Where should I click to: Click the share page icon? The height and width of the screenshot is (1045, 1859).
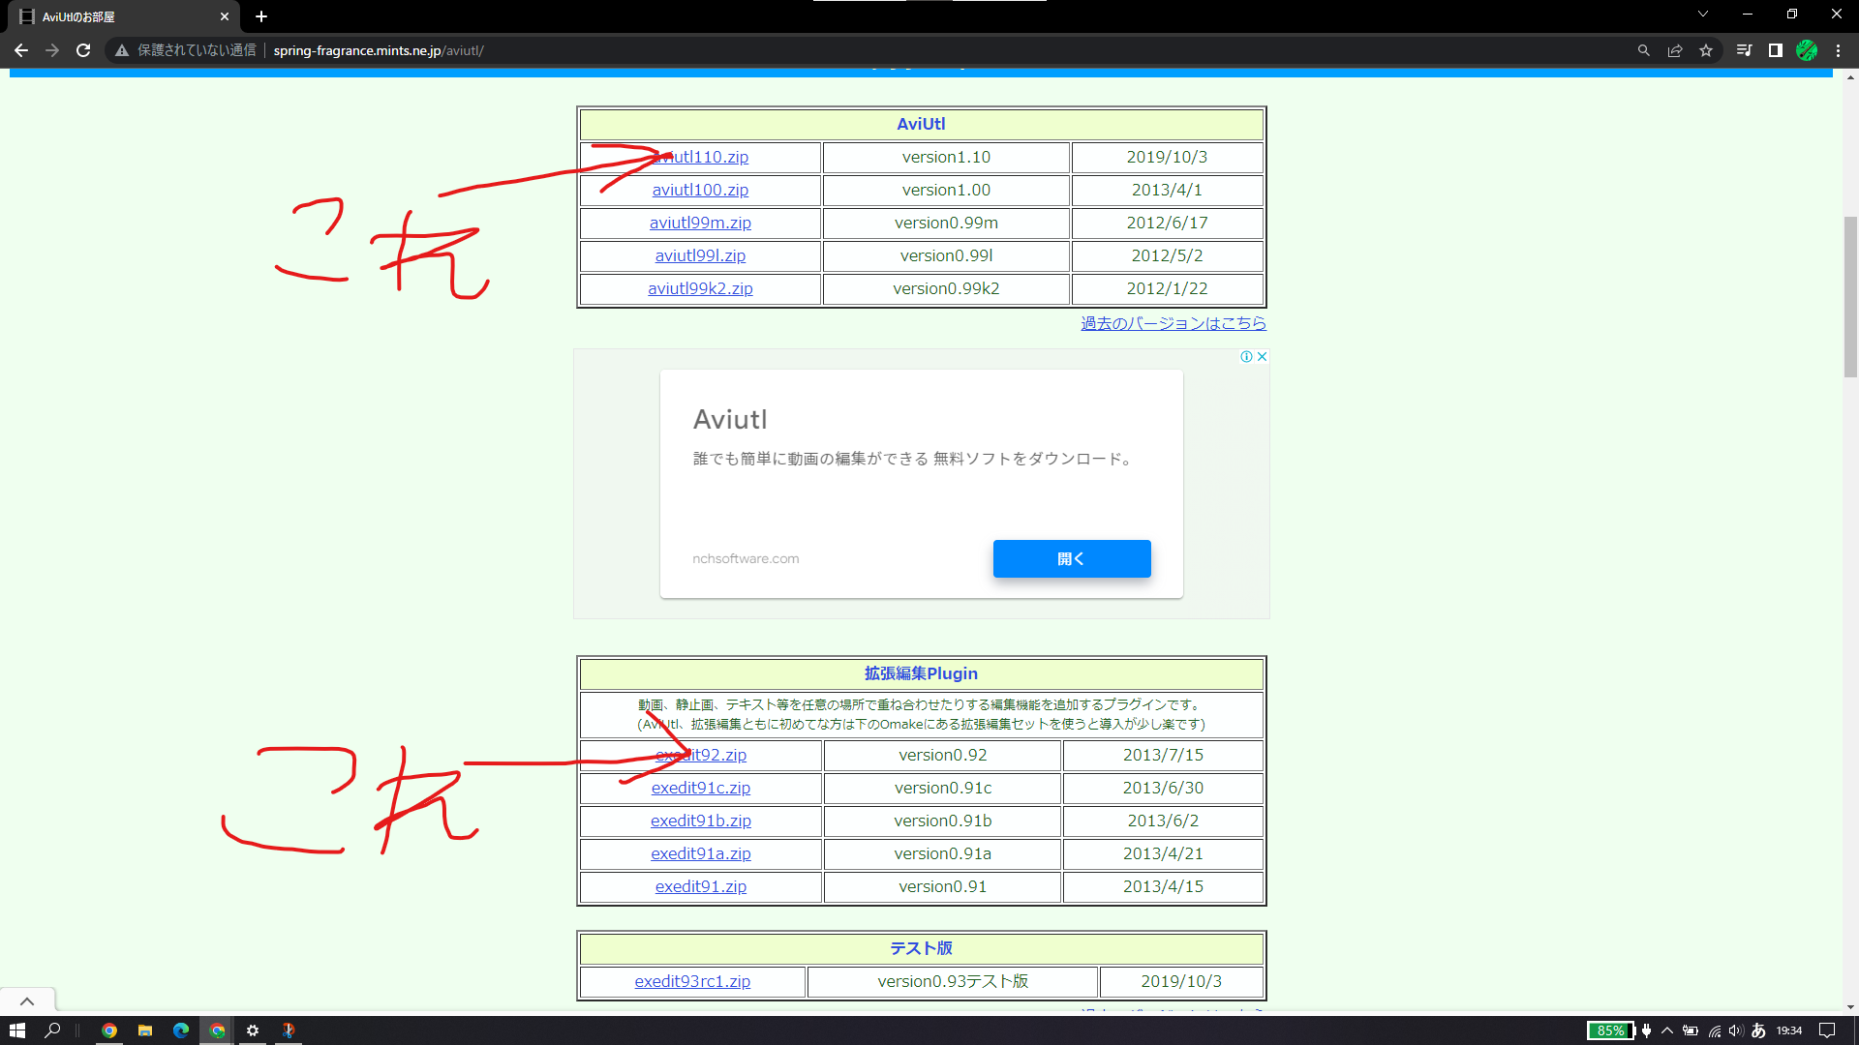point(1675,50)
